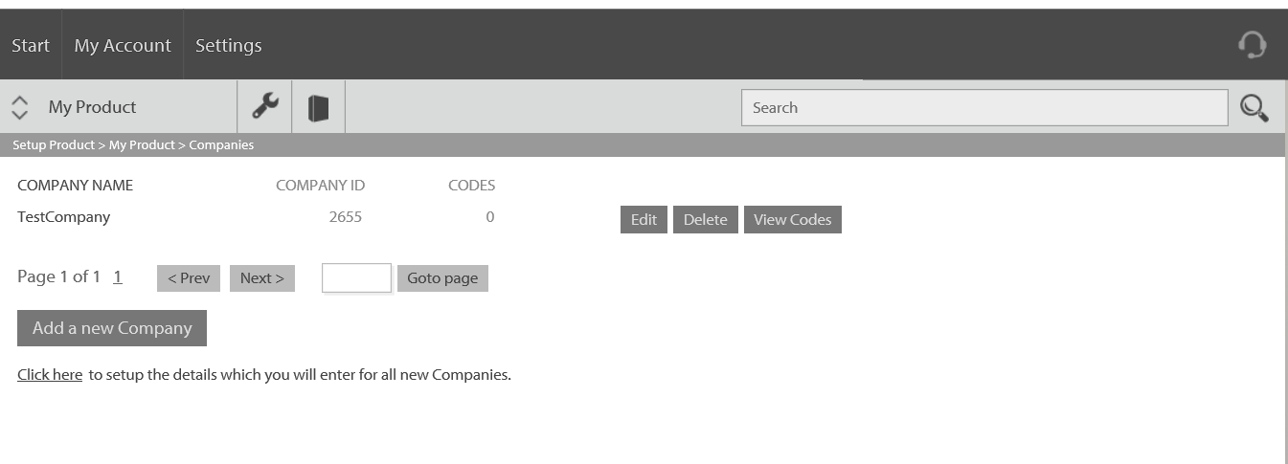Select the TestCompany name cell
This screenshot has width=1288, height=464.
[x=63, y=217]
